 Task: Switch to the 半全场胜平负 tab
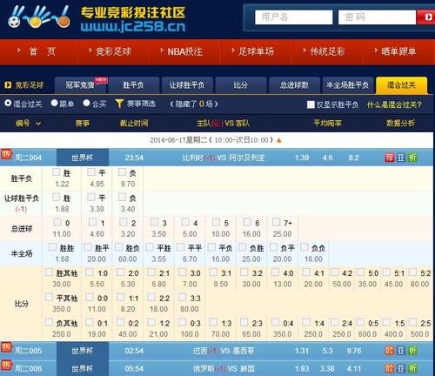[x=348, y=85]
